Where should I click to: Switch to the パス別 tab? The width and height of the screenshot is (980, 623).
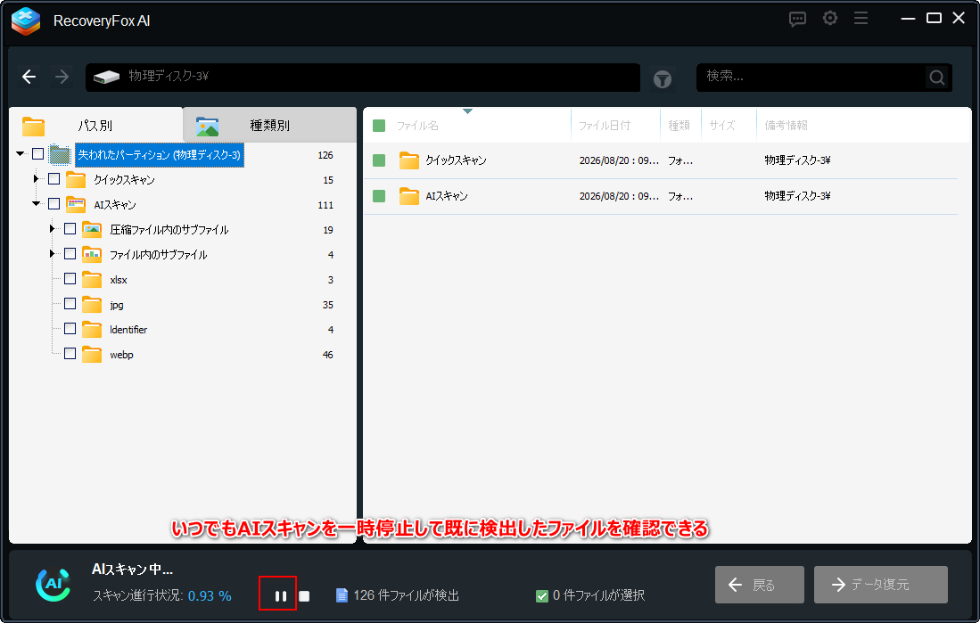pyautogui.click(x=95, y=126)
